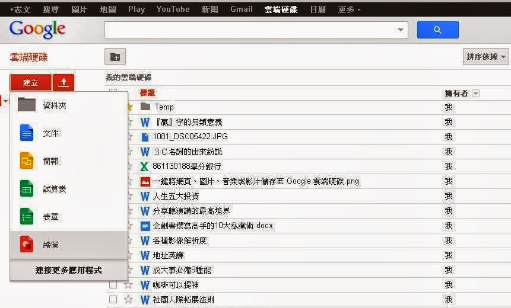Open YouTube from the top bar
The image size is (511, 308).
pos(173,9)
